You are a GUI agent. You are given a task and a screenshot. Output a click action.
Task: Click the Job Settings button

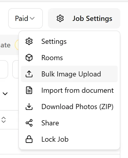pyautogui.click(x=84, y=18)
